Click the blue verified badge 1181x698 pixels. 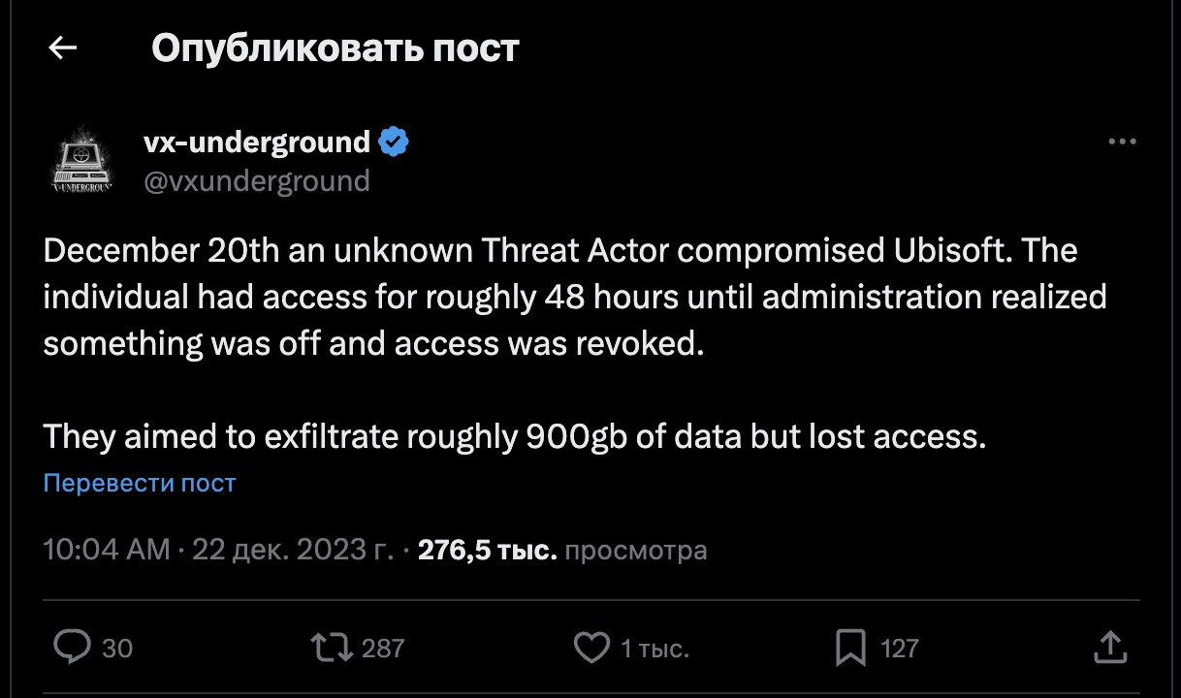pos(393,143)
